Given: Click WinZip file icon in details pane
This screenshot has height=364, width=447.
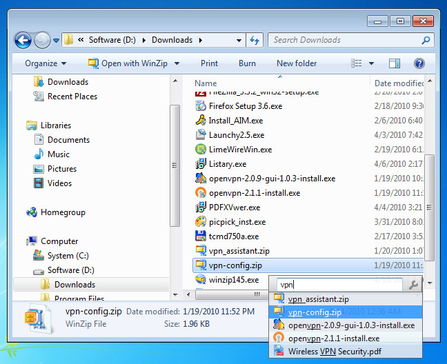Looking at the screenshot, I should click(x=38, y=318).
